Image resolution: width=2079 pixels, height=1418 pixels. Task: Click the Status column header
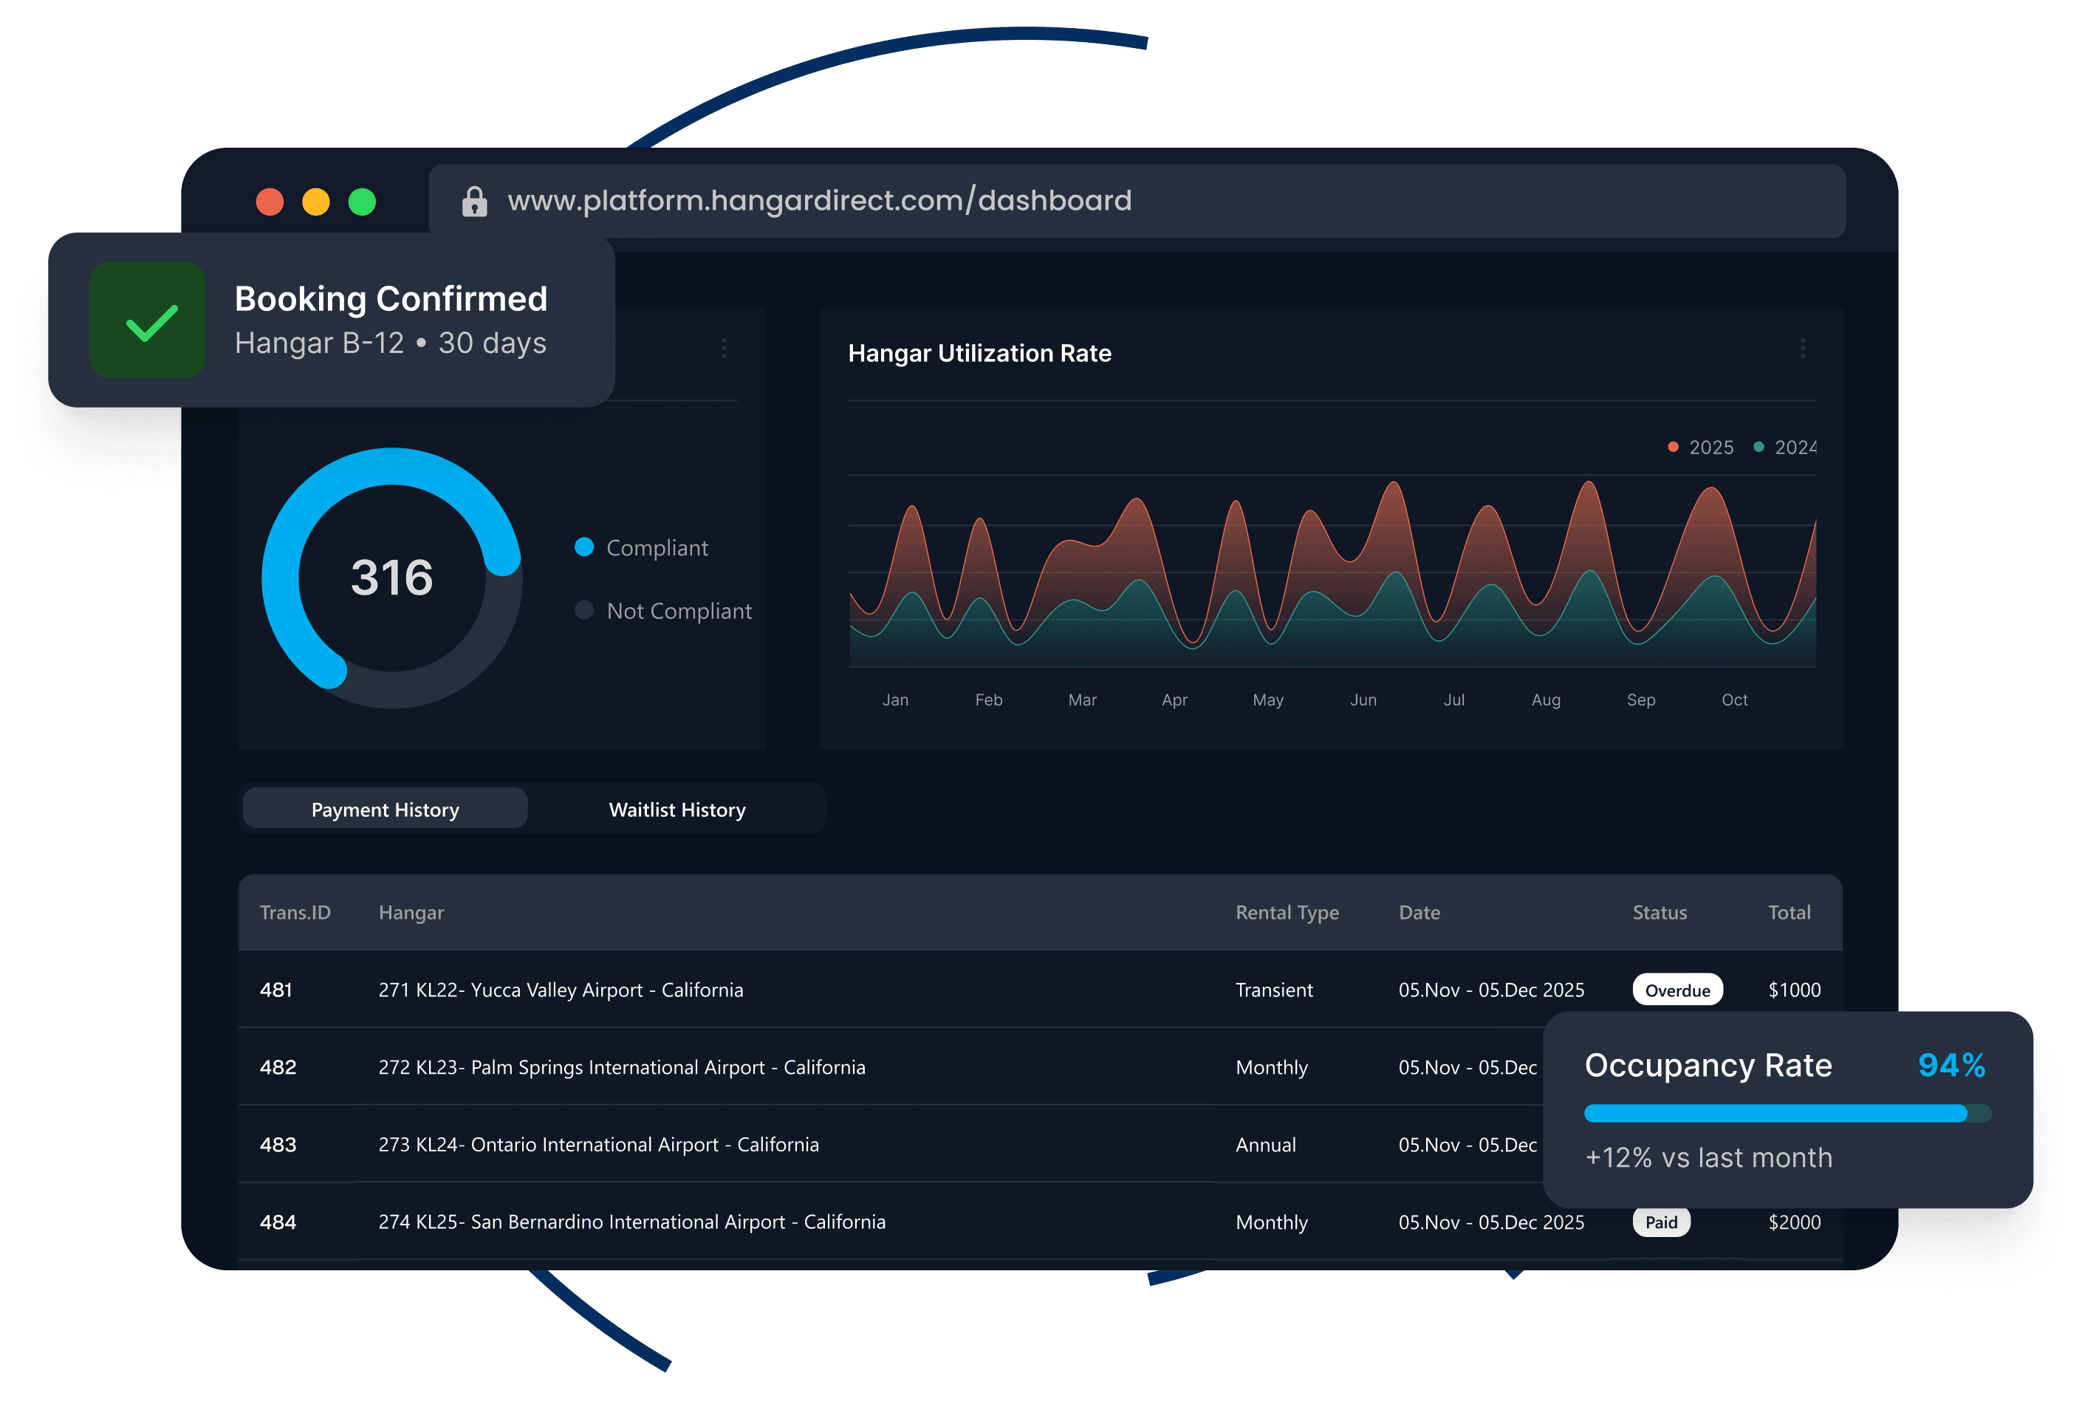(x=1659, y=913)
